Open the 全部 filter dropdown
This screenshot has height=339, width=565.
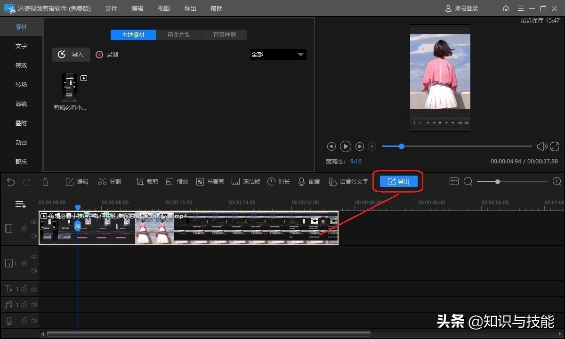click(278, 54)
